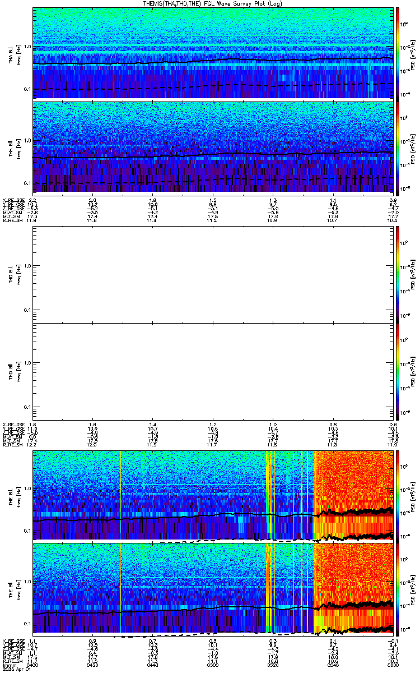420x673 pixels.
Task: Click the 1.0 frequency tick of THA B-perpendicular panel
Action: tap(28, 47)
